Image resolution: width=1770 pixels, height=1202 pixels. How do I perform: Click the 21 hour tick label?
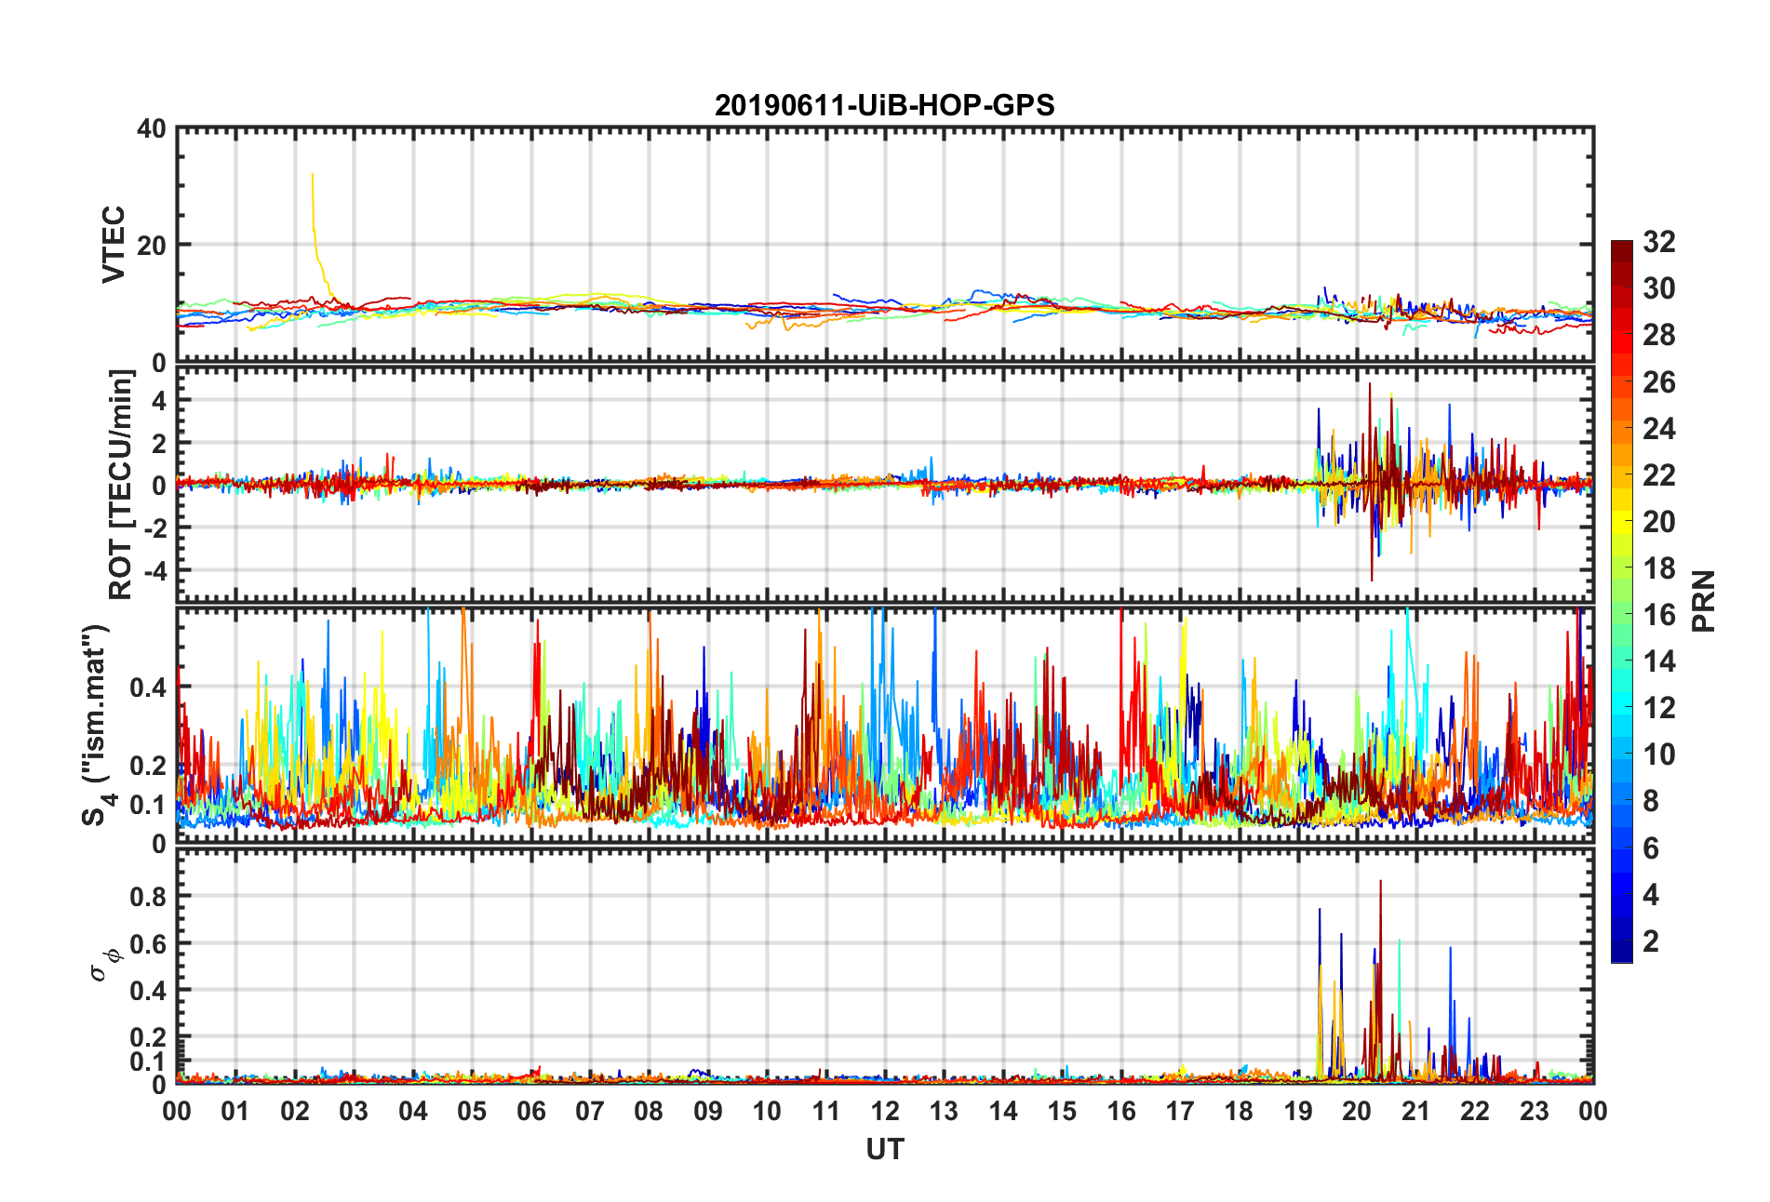pos(1416,1112)
